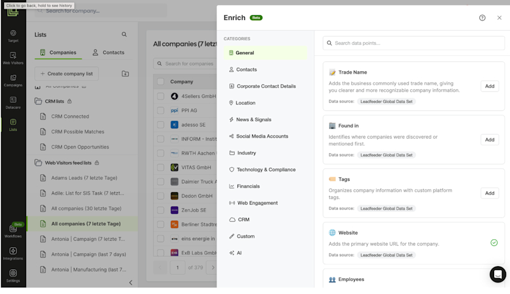510x294 pixels.
Task: Collapse the CRM lists folder
Action: [x=38, y=101]
